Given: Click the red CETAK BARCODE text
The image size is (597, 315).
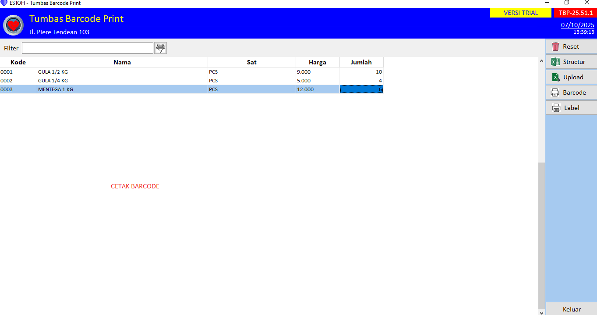Looking at the screenshot, I should [x=135, y=186].
